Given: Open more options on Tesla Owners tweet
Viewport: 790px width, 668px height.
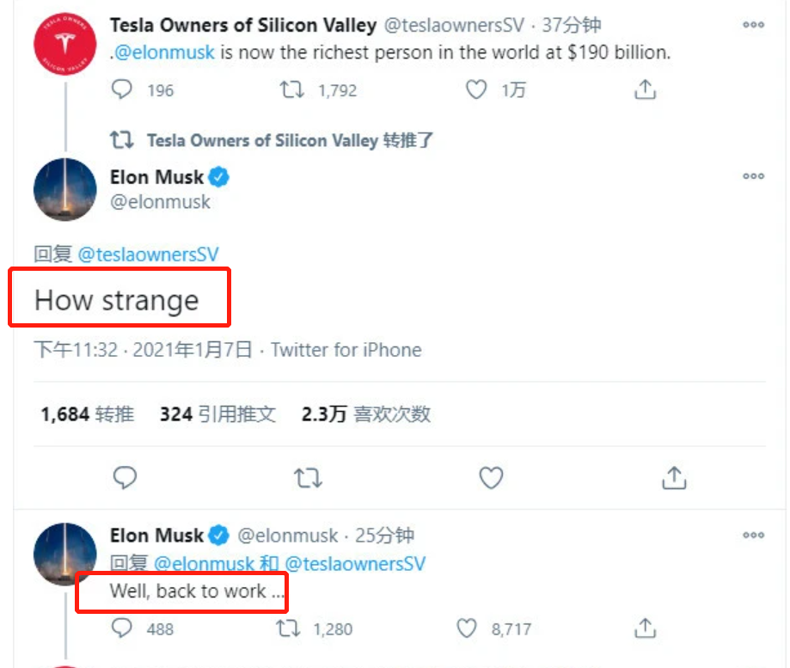Looking at the screenshot, I should click(x=753, y=25).
